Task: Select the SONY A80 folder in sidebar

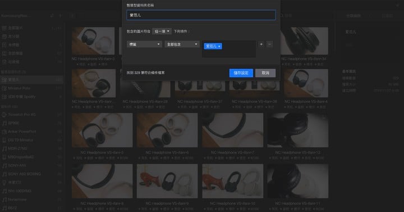Action: tap(31, 174)
